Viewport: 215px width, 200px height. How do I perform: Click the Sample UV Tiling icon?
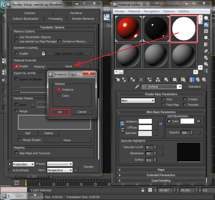point(206,38)
